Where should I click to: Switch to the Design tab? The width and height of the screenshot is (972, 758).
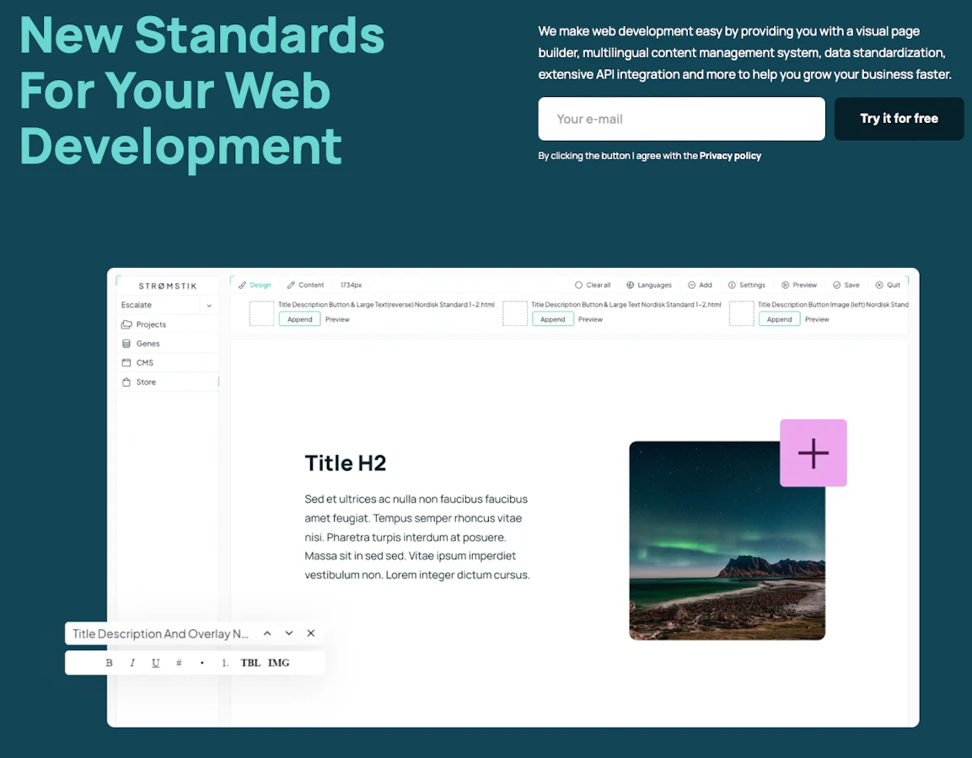(255, 285)
